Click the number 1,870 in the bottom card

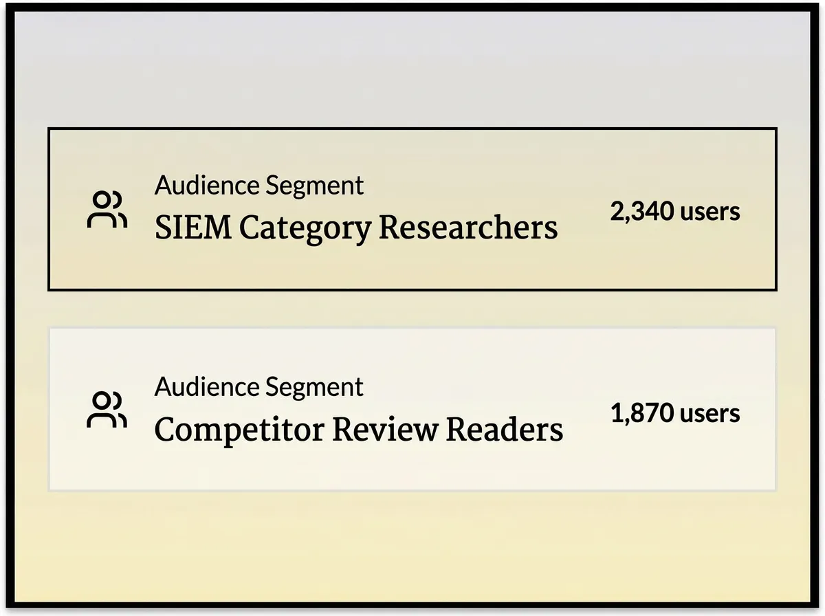pyautogui.click(x=641, y=413)
